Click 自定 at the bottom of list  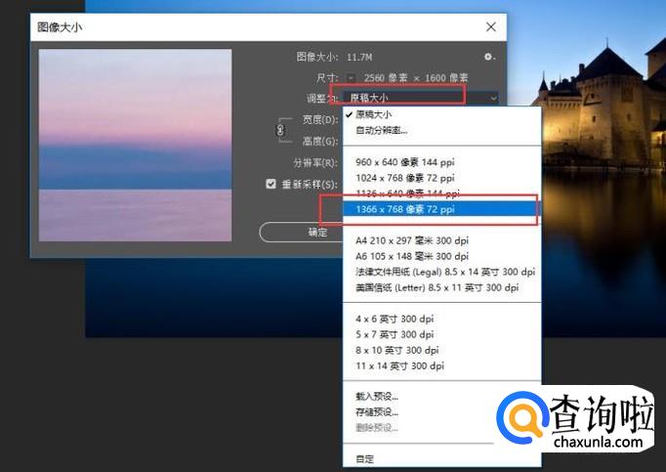coord(365,459)
